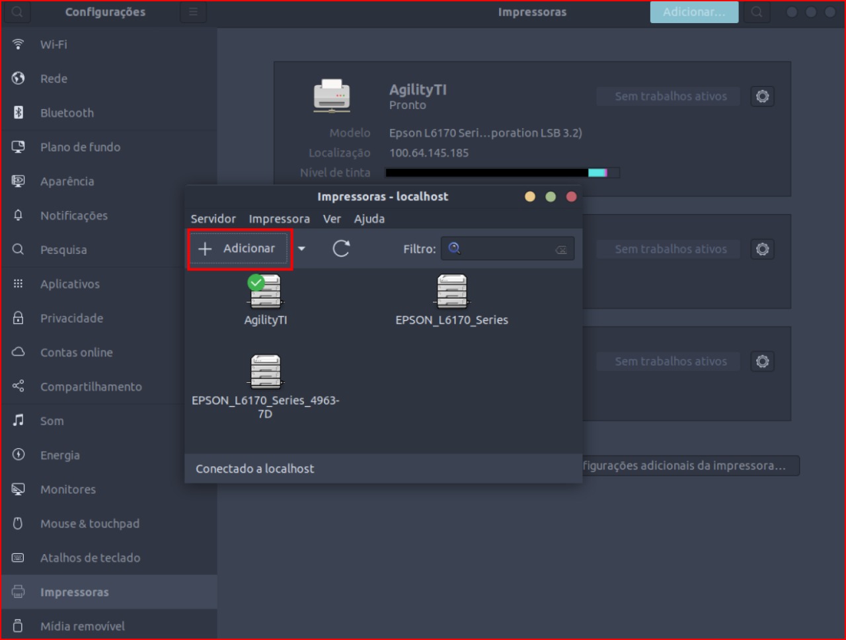
Task: Clear the filter field with backspace icon
Action: (x=561, y=249)
